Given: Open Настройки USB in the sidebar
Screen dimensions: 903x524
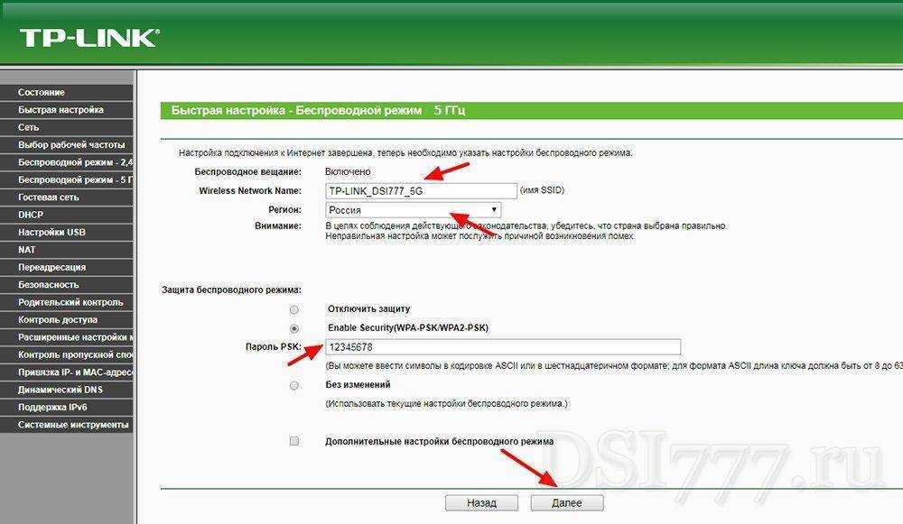Looking at the screenshot, I should pos(53,232).
